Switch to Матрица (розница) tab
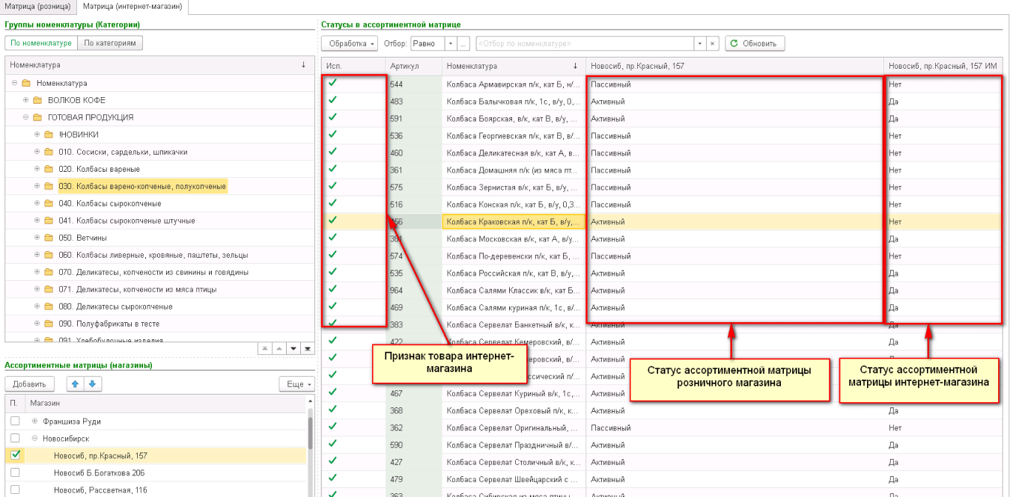 38,7
